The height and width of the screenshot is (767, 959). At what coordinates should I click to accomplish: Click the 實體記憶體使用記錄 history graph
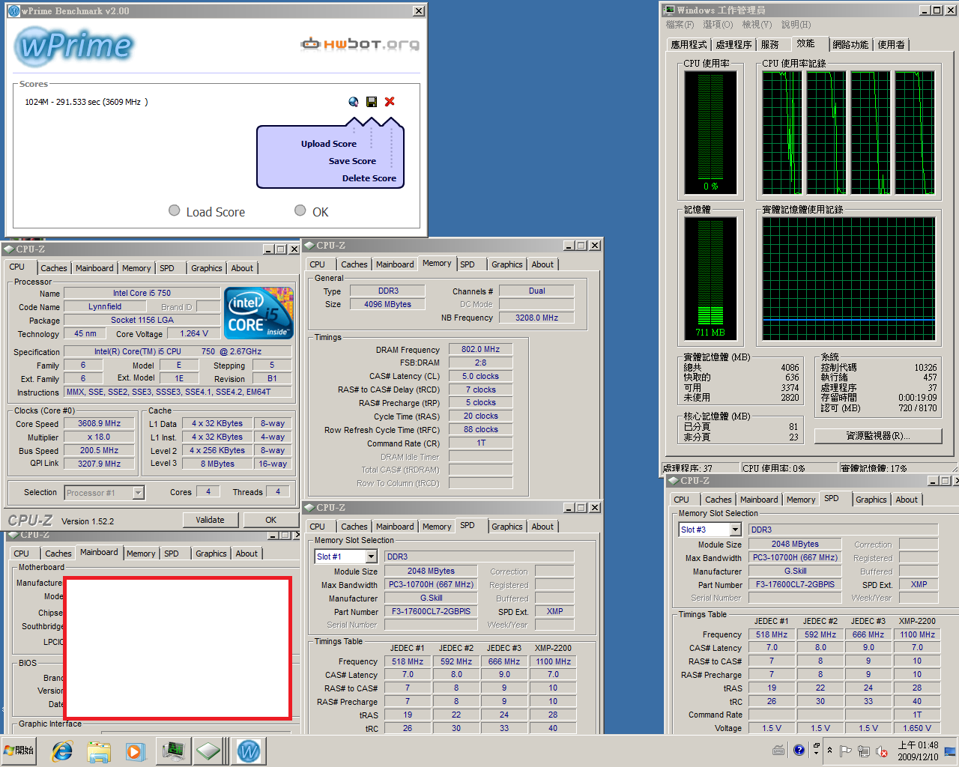point(849,279)
